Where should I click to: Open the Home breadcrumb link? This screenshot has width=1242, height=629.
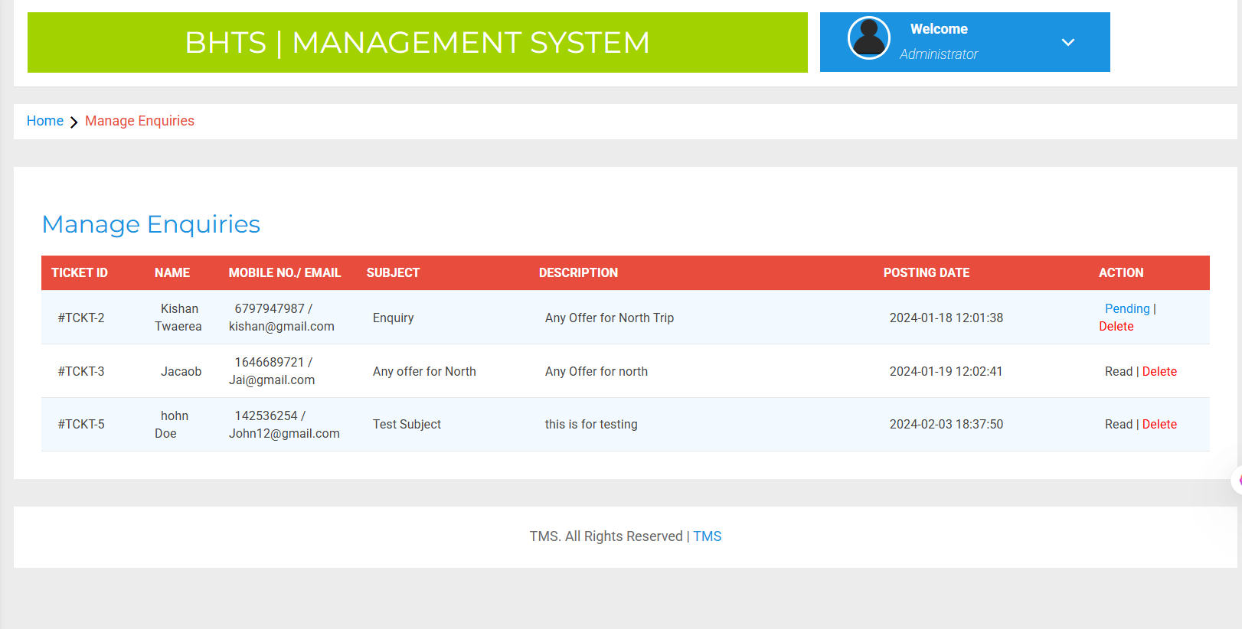click(x=45, y=121)
